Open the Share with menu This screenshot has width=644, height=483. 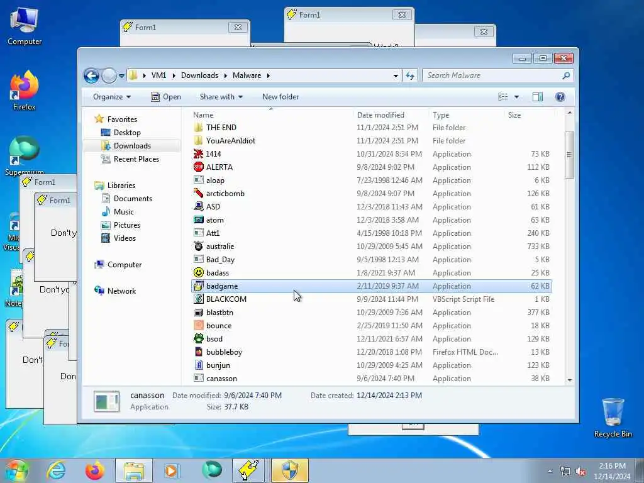click(x=221, y=97)
